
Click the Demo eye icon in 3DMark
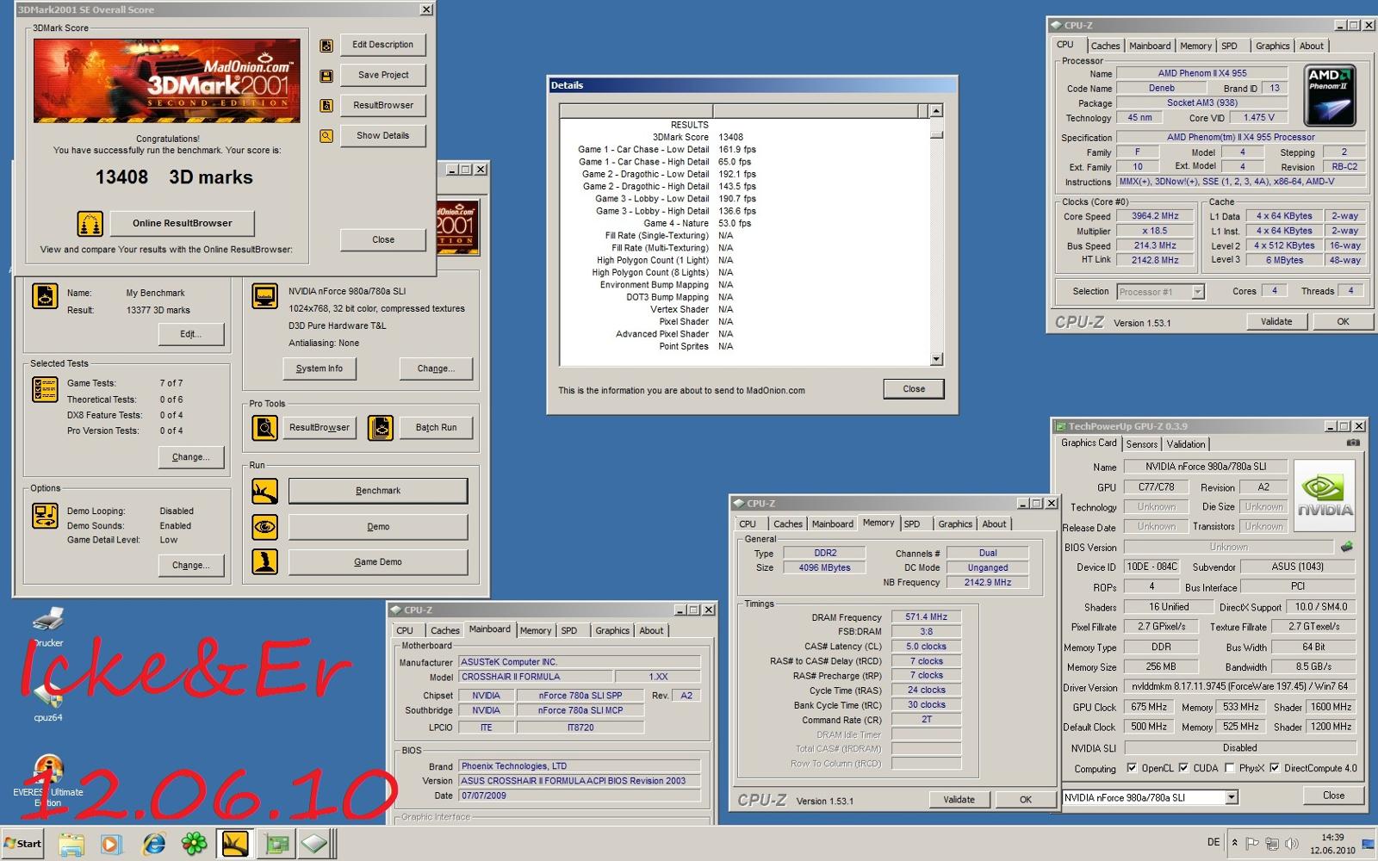tap(264, 526)
